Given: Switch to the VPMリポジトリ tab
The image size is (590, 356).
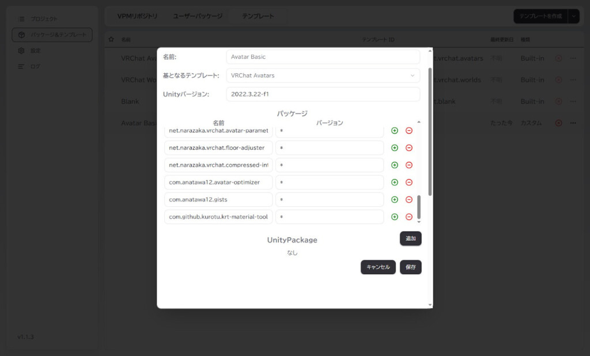Looking at the screenshot, I should pos(137,16).
